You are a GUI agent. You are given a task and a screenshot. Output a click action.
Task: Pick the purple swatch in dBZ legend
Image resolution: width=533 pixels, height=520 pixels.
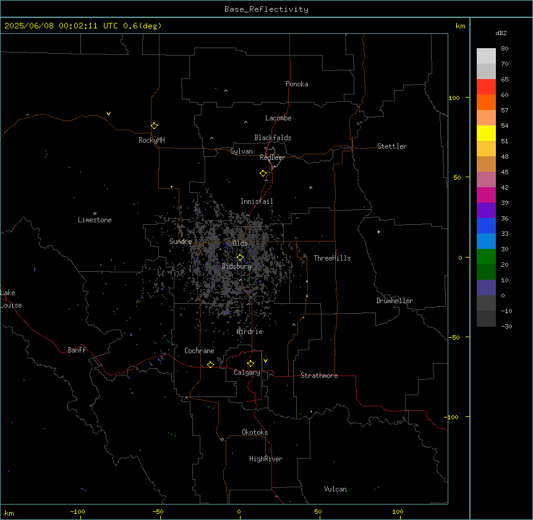[x=486, y=211]
